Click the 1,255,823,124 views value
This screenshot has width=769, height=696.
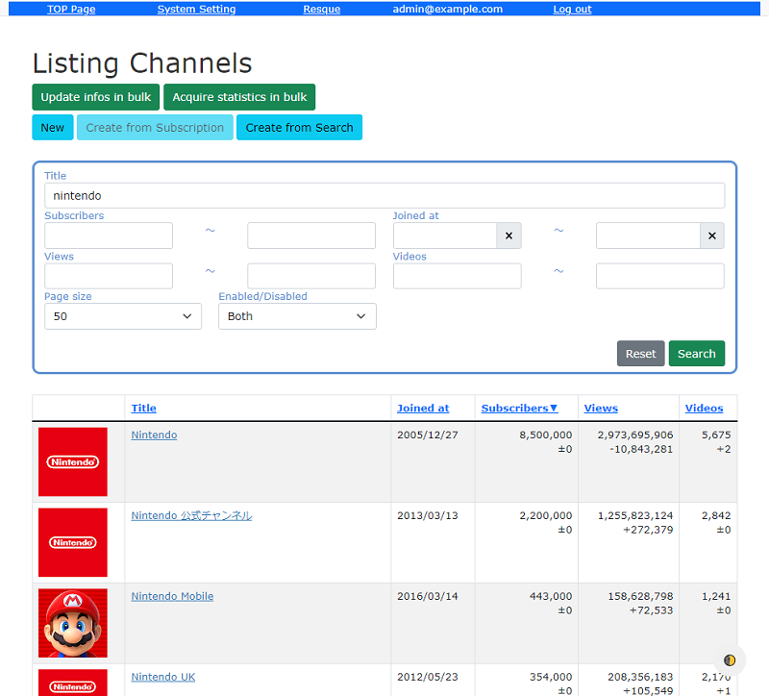click(x=635, y=515)
